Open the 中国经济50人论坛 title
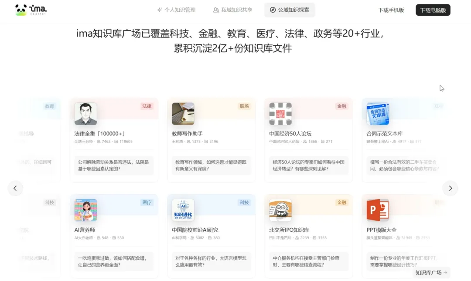Screen dimensions: 471x281 pos(290,134)
